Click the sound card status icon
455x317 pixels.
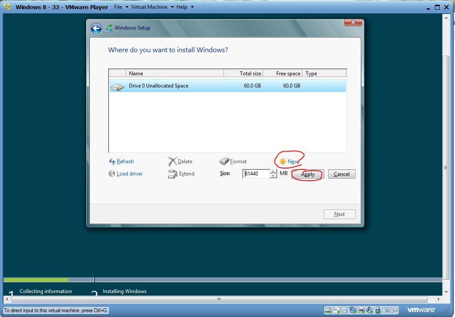click(370, 310)
